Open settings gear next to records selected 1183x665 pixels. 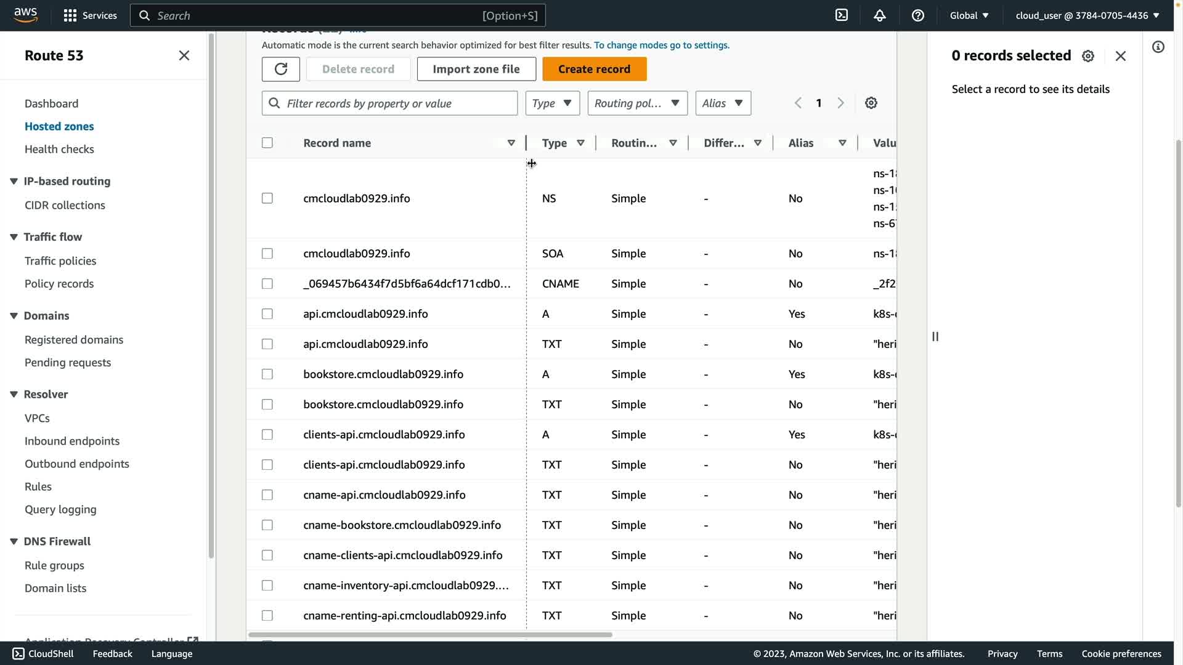point(1088,56)
